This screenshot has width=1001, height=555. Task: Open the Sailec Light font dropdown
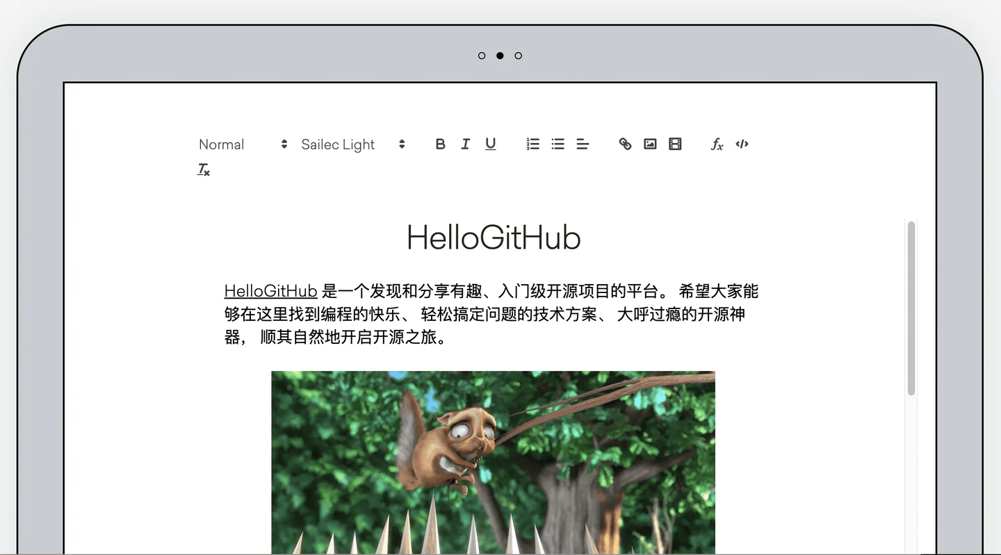(x=338, y=144)
